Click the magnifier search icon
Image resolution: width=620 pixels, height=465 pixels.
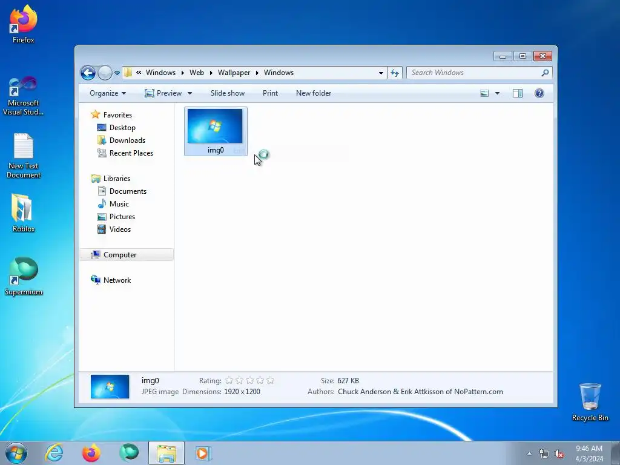546,73
